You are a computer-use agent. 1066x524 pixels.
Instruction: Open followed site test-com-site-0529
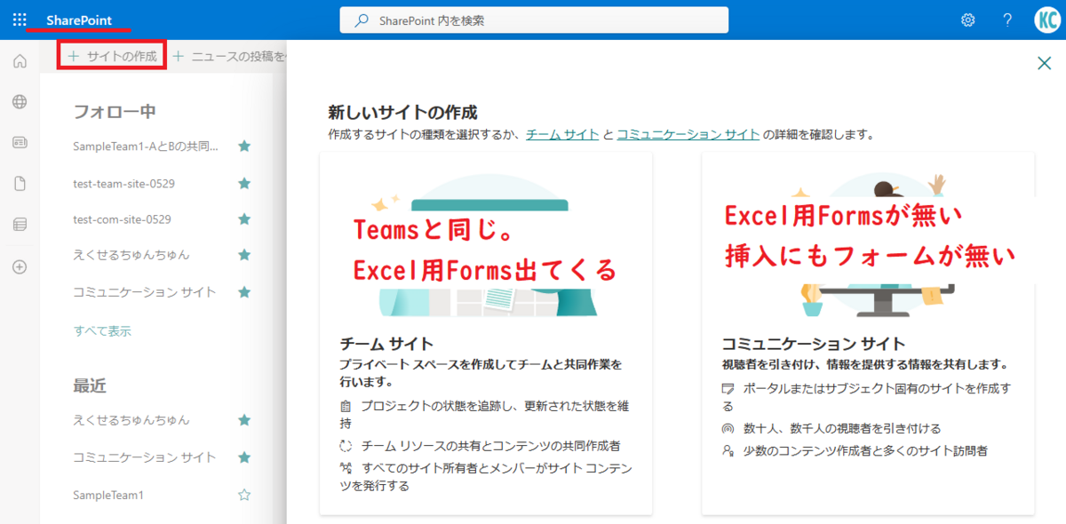[122, 218]
